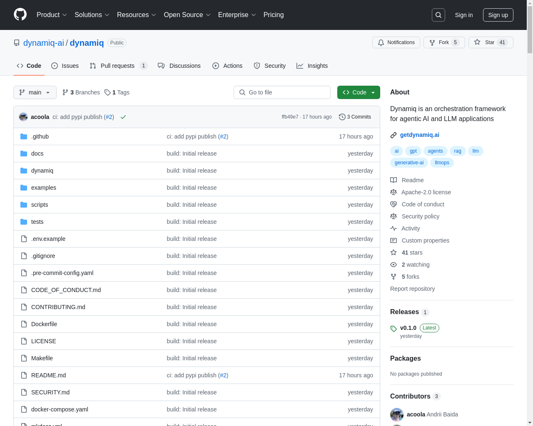Open pull request #2 link in README.md row
The width and height of the screenshot is (533, 426).
pyautogui.click(x=223, y=375)
